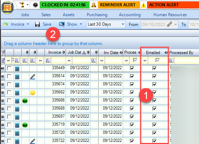Image resolution: width=199 pixels, height=144 pixels.
Task: Click the pencil icon on invoice 335614 row
Action: [x=33, y=77]
